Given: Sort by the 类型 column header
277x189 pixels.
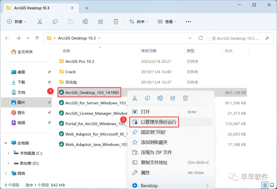Looking at the screenshot, I should (190, 51).
